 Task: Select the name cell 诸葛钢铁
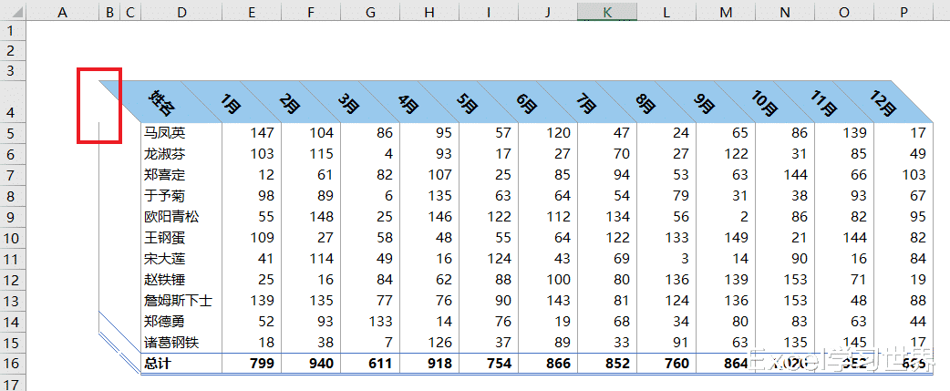pyautogui.click(x=181, y=343)
